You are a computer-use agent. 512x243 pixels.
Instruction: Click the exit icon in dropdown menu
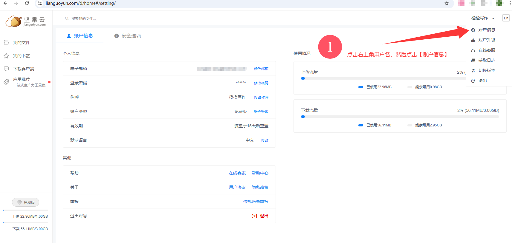(473, 81)
